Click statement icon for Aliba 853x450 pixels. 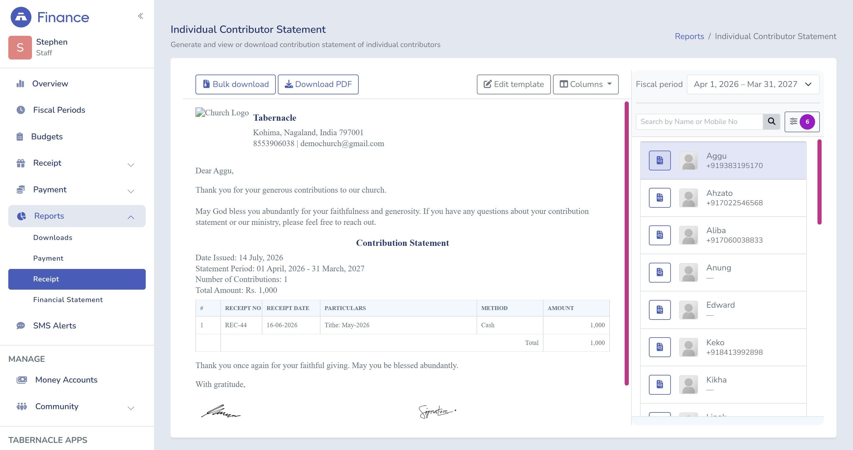(660, 235)
